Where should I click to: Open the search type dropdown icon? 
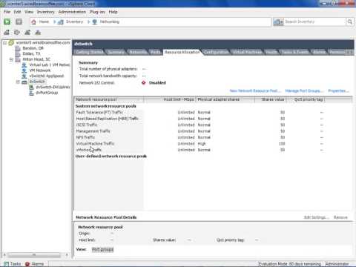pyautogui.click(x=278, y=22)
